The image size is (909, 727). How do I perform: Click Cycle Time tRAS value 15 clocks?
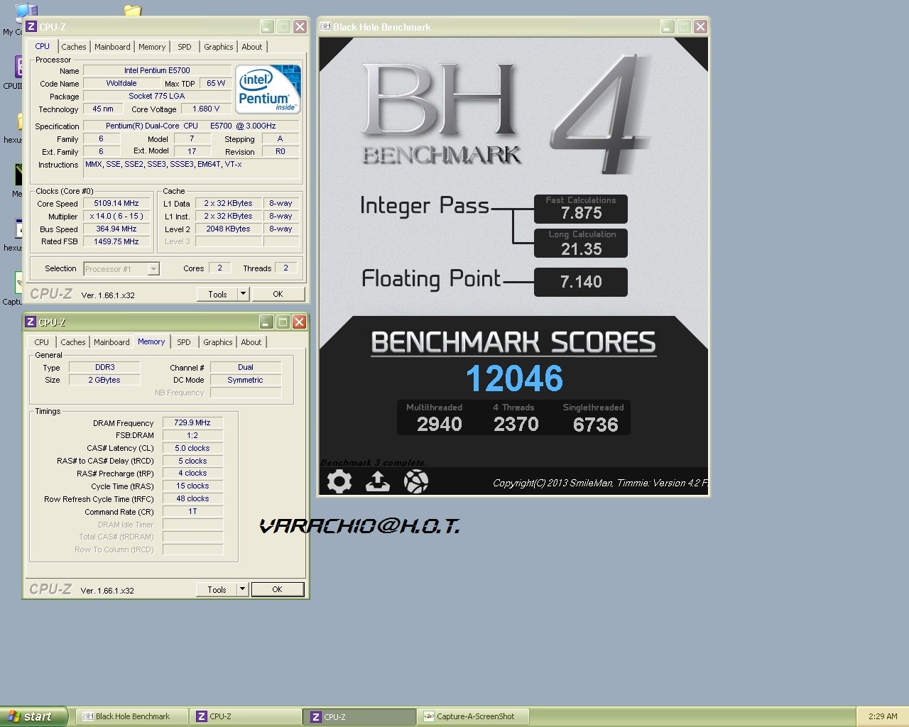(x=192, y=486)
